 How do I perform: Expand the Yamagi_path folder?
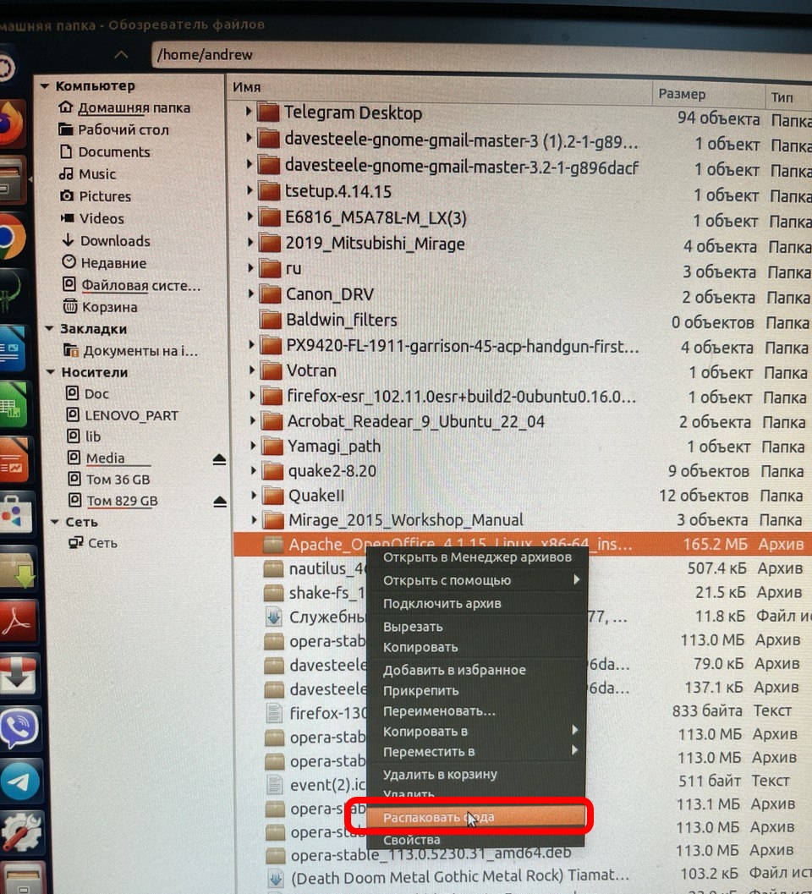pos(253,445)
